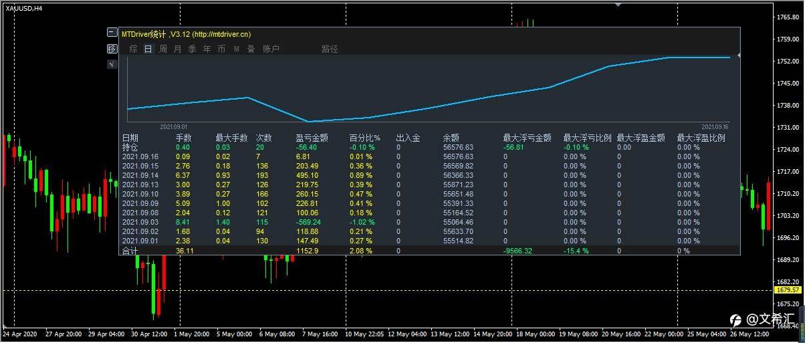Click the equity curve line chart

point(429,90)
